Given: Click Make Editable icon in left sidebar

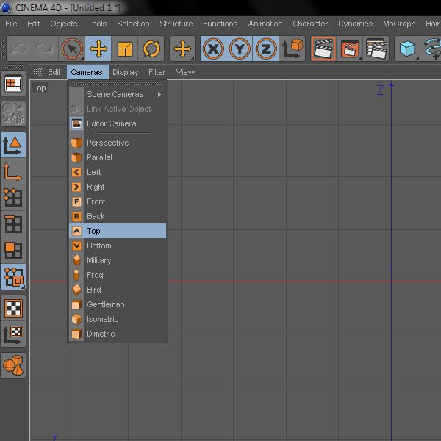Looking at the screenshot, I should pyautogui.click(x=13, y=114).
